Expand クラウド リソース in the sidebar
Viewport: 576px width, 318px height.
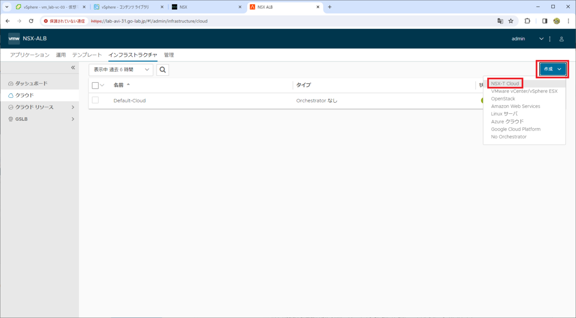pos(39,107)
